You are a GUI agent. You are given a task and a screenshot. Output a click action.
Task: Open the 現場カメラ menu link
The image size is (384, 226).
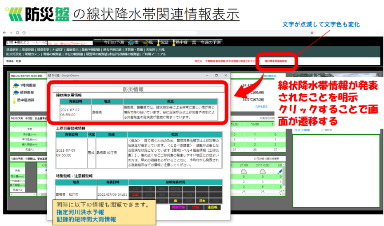(32, 54)
